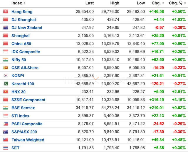The width and height of the screenshot is (188, 152).
Task: Select BSE Sensex high value 34,278.24
Action: [x=110, y=107]
